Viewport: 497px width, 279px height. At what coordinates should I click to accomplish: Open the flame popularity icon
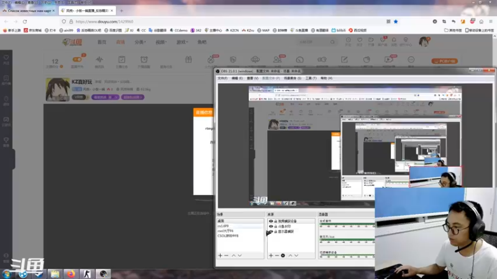click(211, 60)
